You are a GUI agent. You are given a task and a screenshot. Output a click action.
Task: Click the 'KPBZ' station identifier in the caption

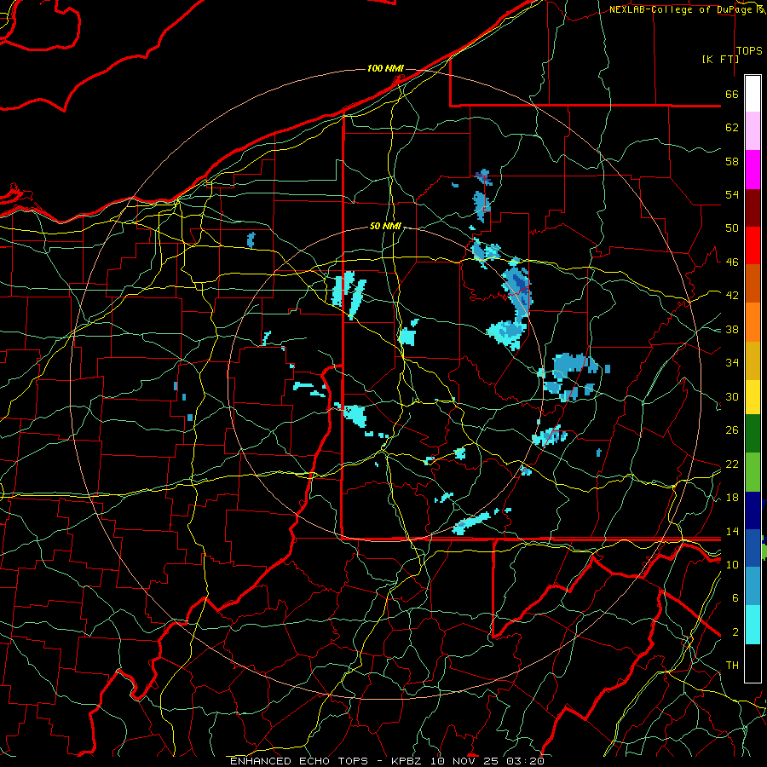point(406,761)
